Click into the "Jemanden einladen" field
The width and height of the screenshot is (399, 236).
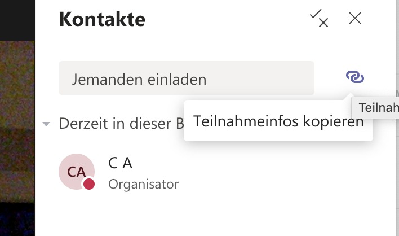click(186, 78)
